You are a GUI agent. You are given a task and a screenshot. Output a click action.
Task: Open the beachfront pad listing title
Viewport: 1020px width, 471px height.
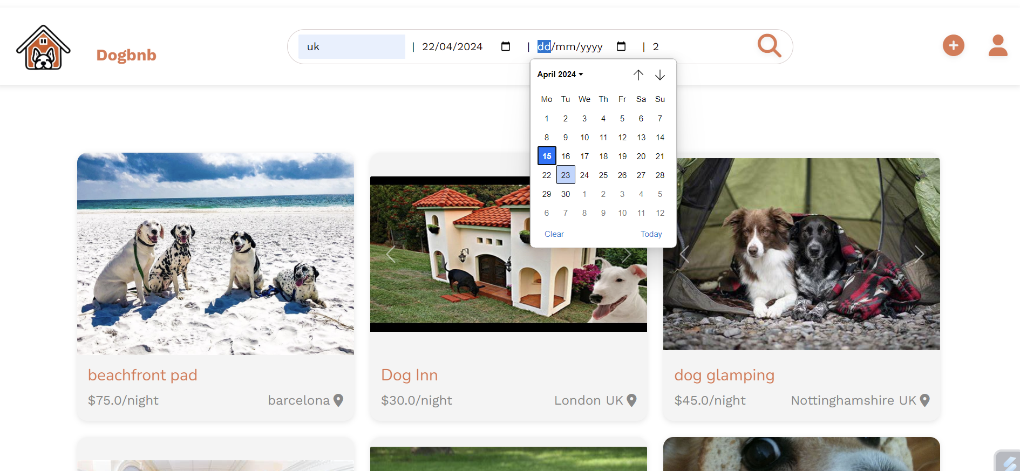click(142, 375)
